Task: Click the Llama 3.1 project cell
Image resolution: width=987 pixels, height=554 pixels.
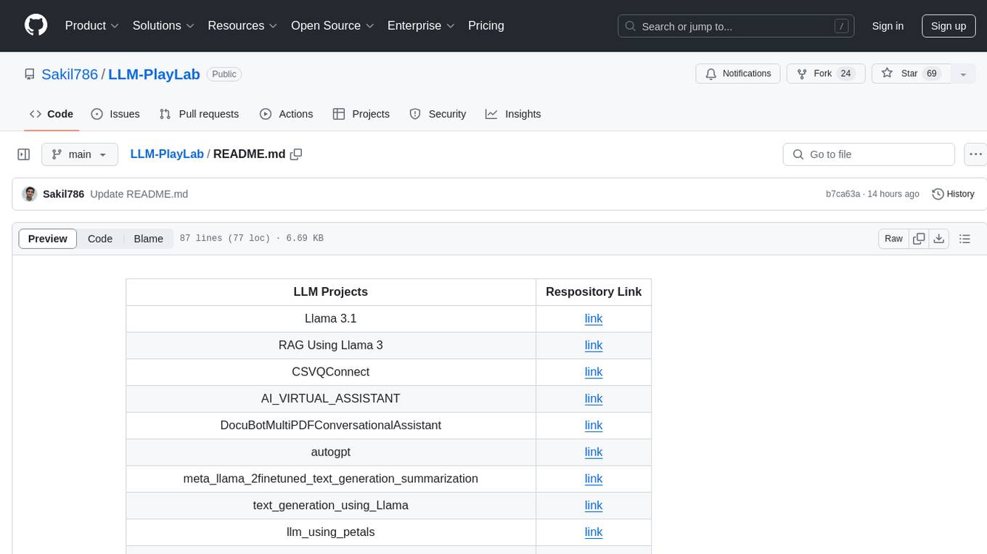Action: point(331,318)
